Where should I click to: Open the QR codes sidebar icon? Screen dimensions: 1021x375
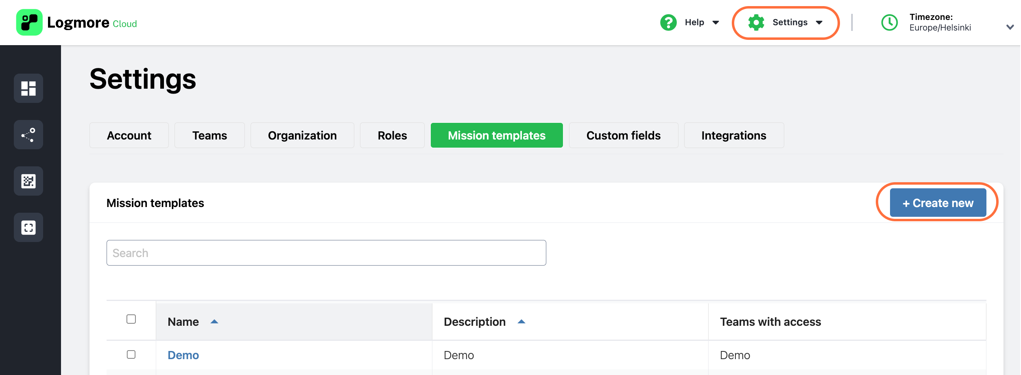(x=28, y=181)
